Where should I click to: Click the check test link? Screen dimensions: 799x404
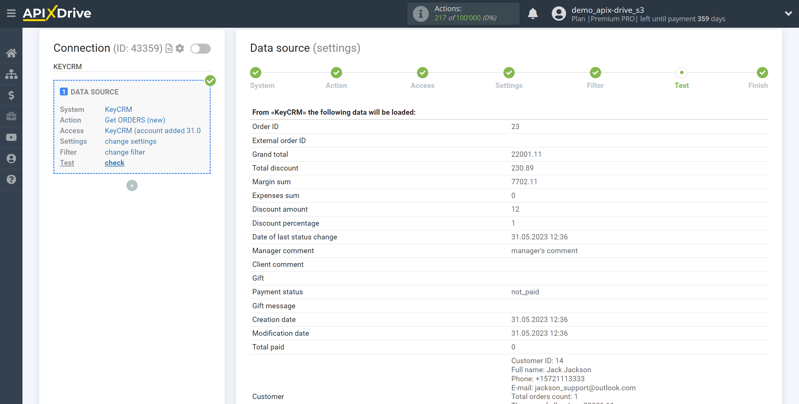[x=115, y=163]
